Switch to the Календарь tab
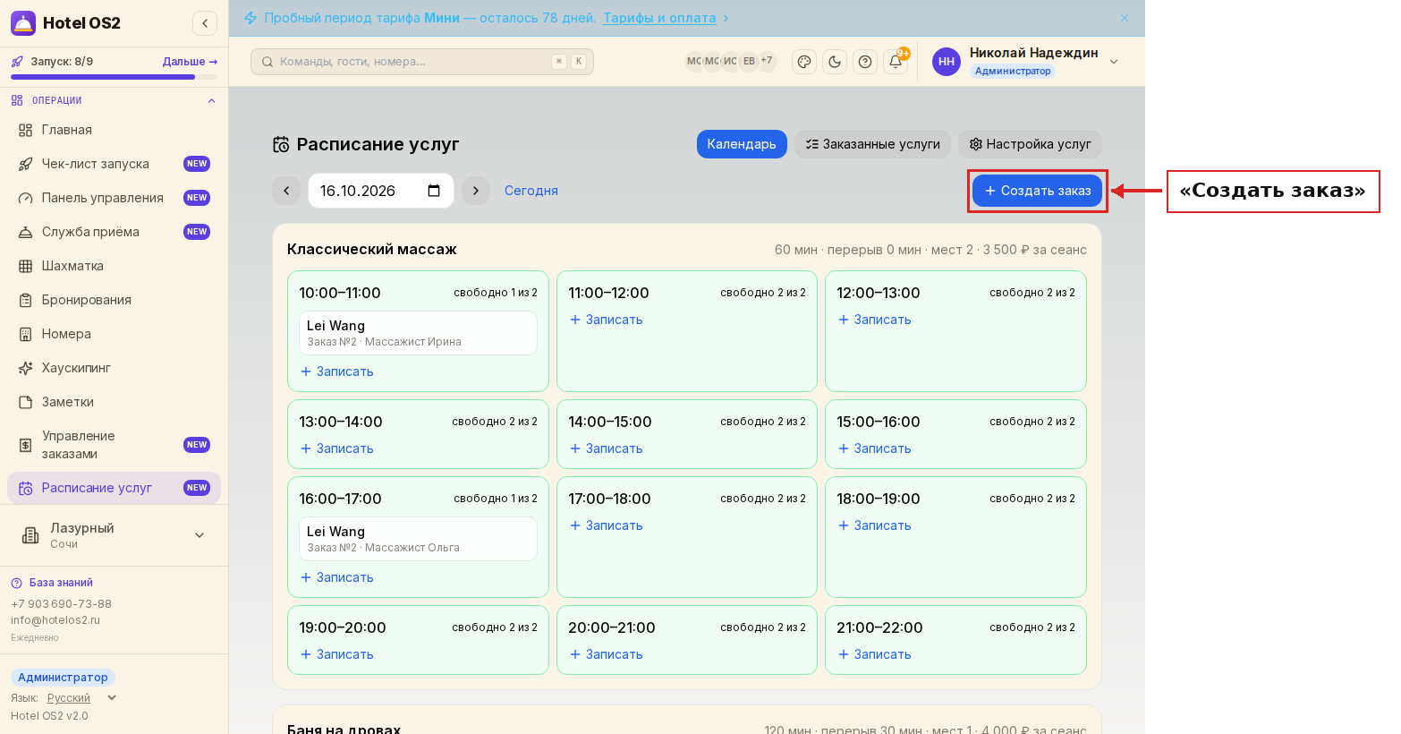The height and width of the screenshot is (734, 1401). 742,144
